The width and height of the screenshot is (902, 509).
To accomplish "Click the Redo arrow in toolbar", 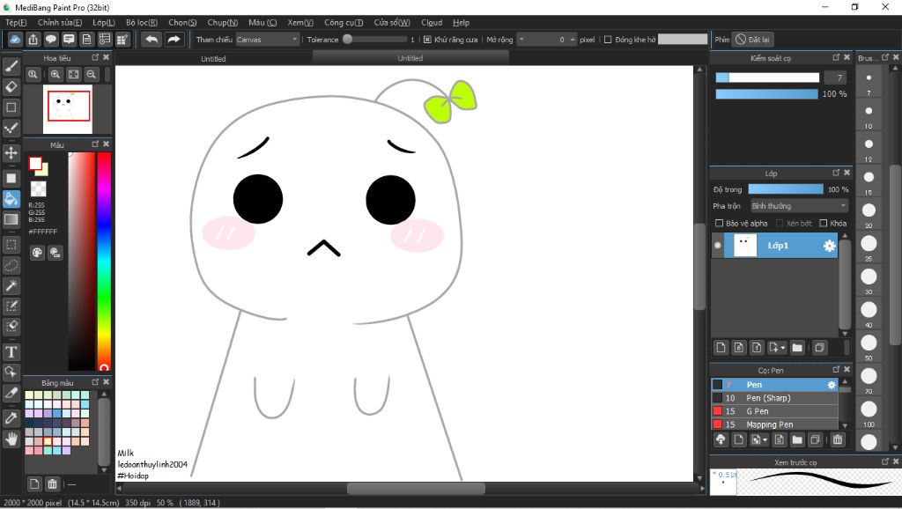I will pos(174,39).
